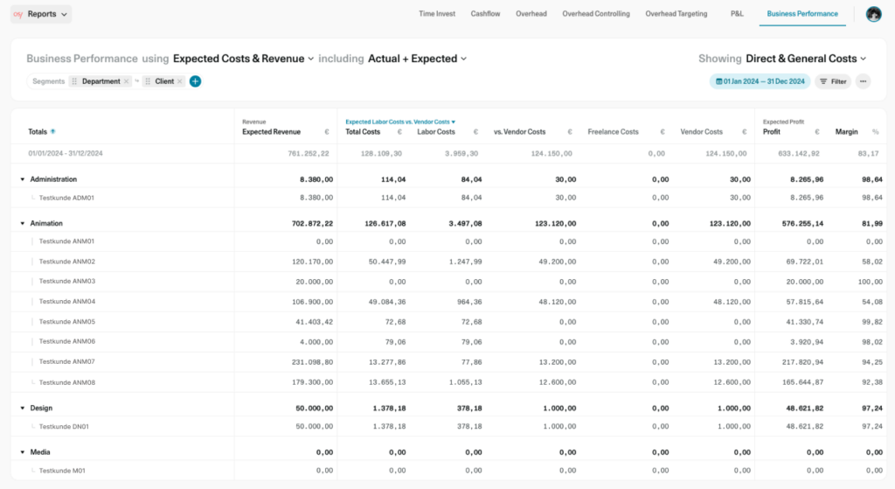Add a new segment with plus icon
This screenshot has width=895, height=489.
(195, 81)
